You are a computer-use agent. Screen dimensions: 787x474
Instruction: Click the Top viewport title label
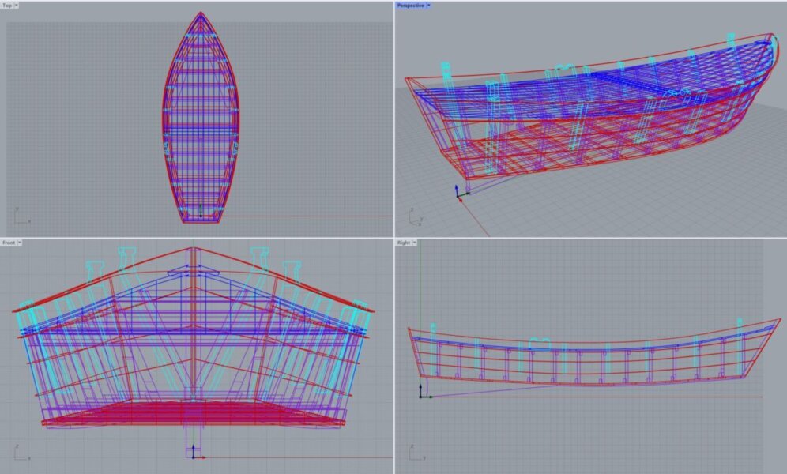[x=7, y=6]
